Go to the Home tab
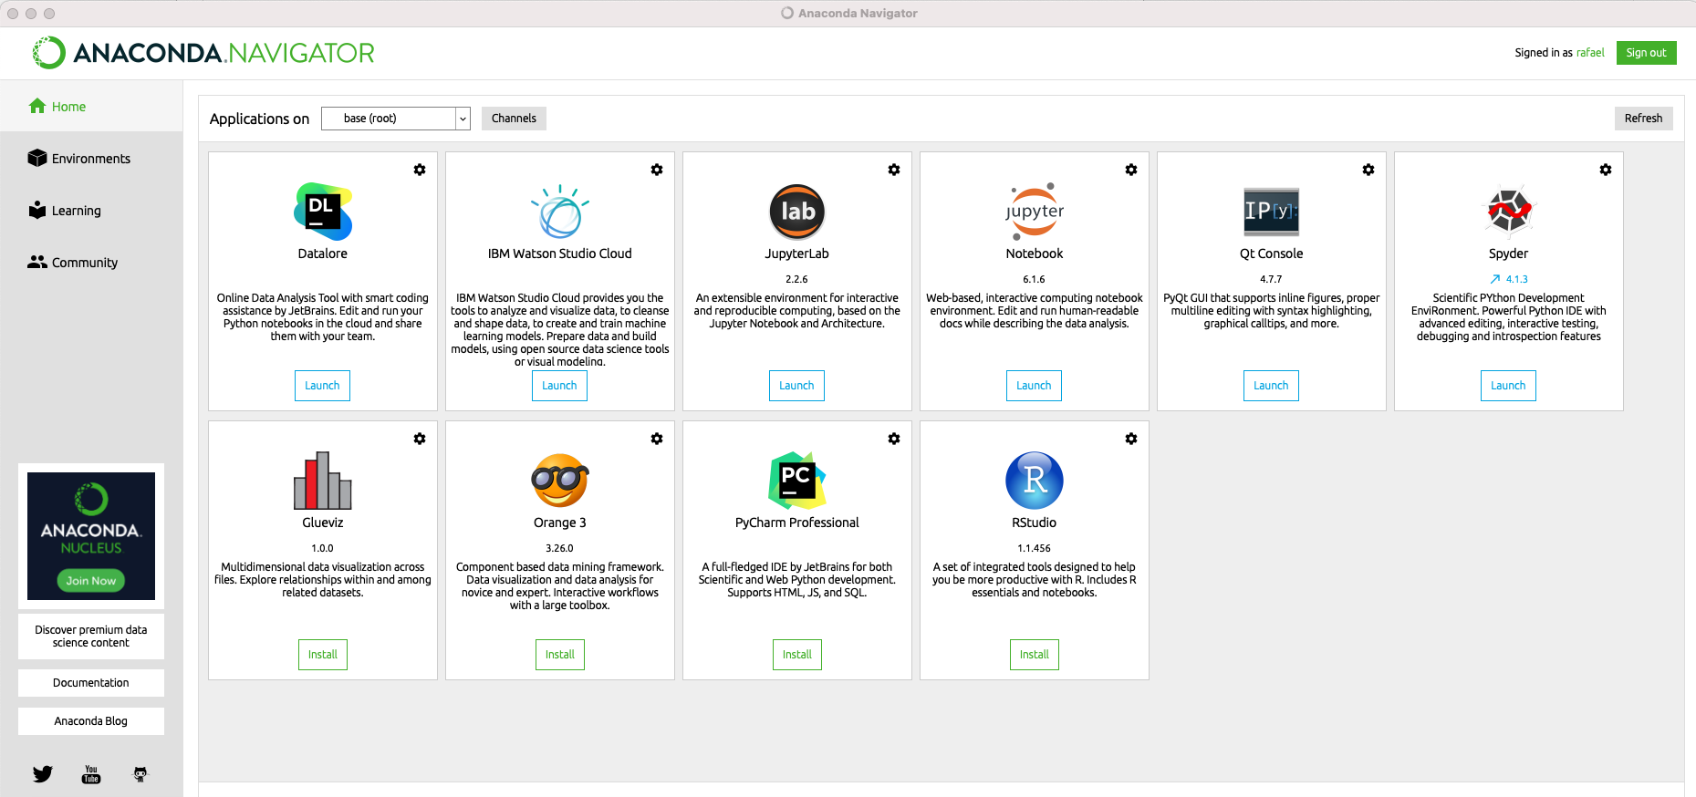 [x=91, y=106]
